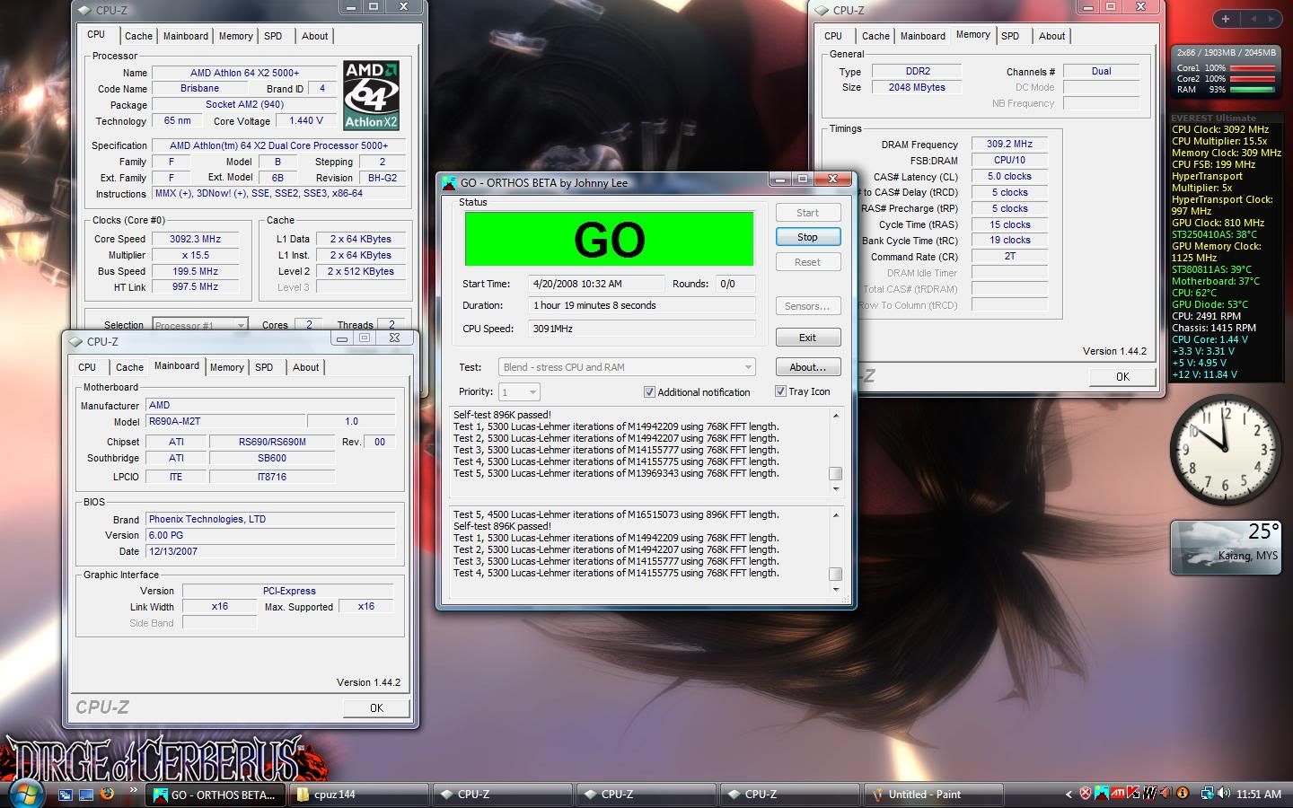The width and height of the screenshot is (1293, 808).
Task: Click the CPU Speed field showing 3091MHz
Action: (641, 329)
